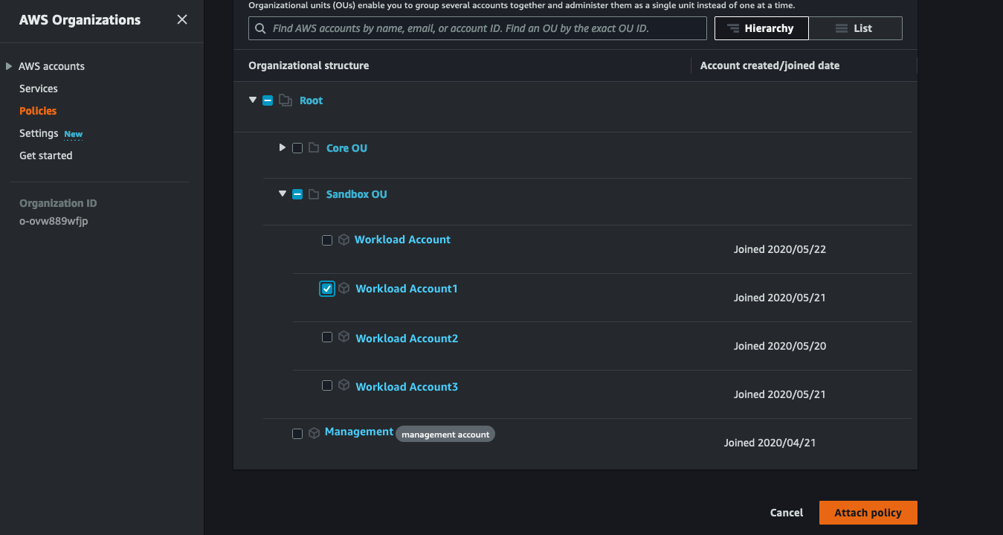Click the Sandbox OU folder icon

click(x=315, y=193)
